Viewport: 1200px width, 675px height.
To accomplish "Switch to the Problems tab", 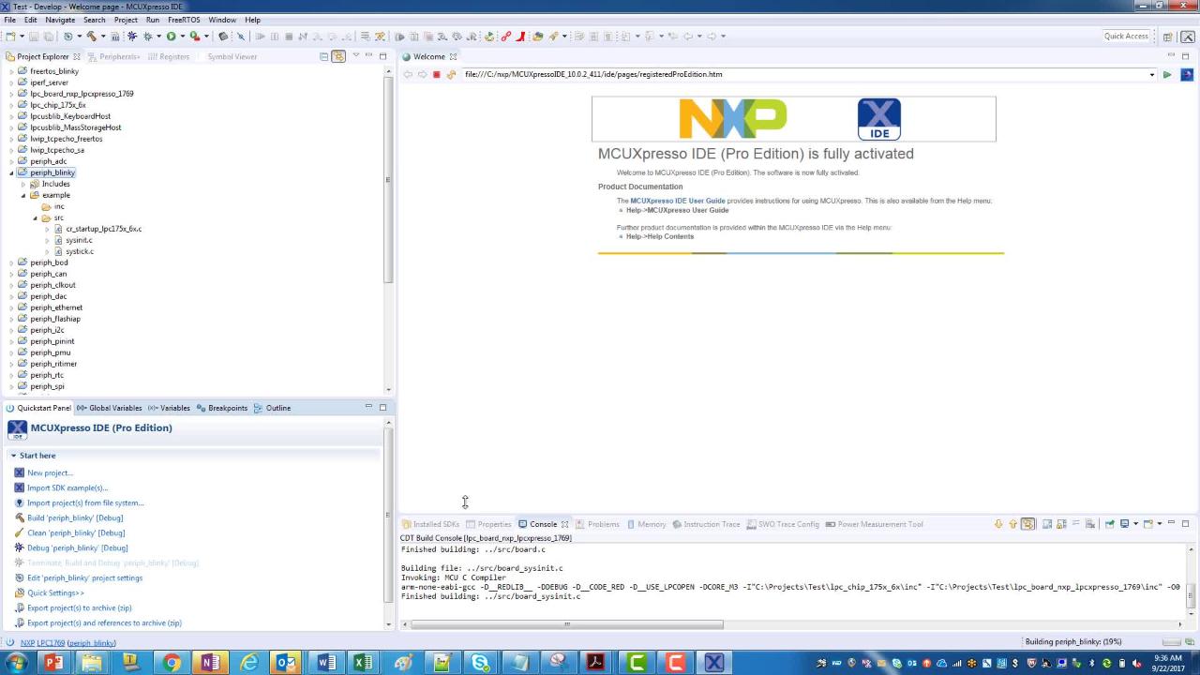I will coord(603,524).
